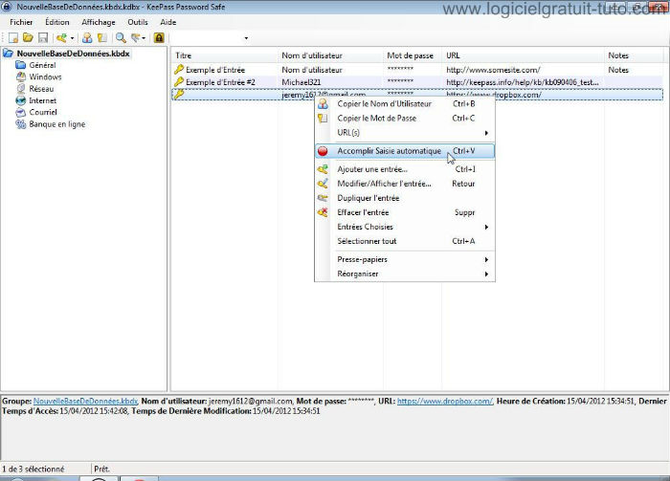The width and height of the screenshot is (670, 481).
Task: Select the Banque en ligne group
Action: 56,124
